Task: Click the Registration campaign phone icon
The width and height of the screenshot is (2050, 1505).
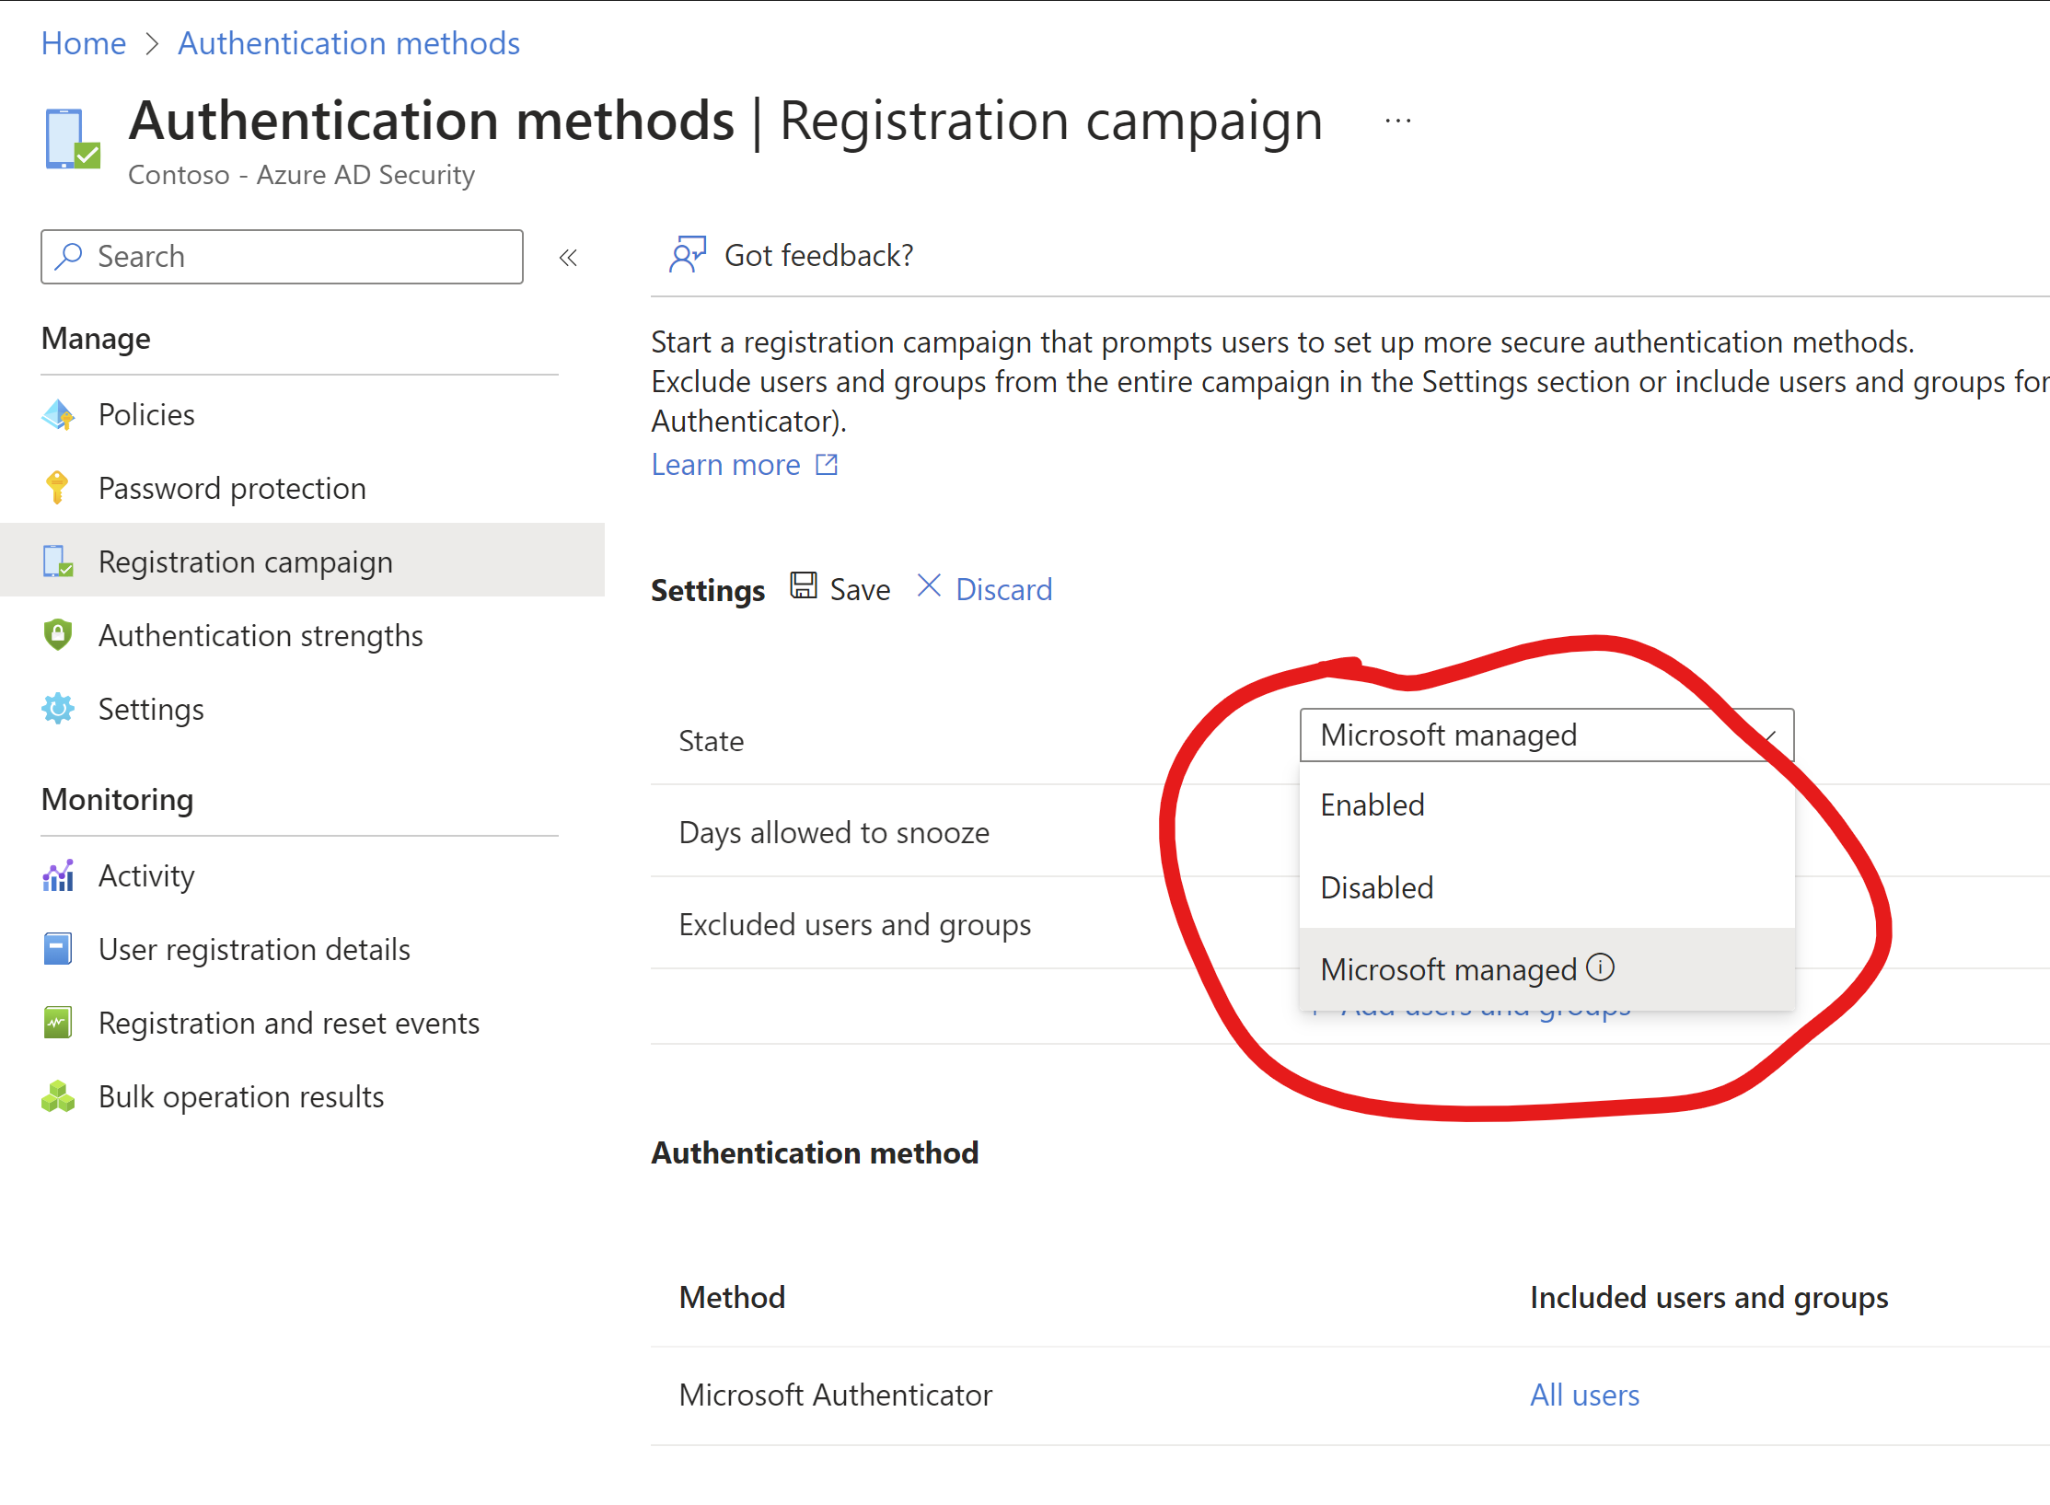Action: [58, 561]
